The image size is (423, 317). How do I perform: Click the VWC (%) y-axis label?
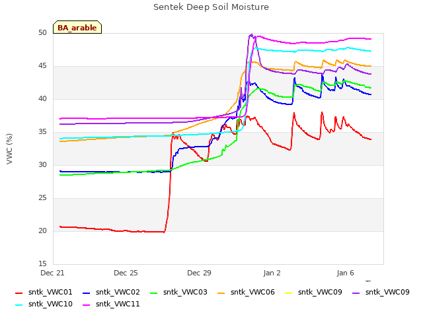[9, 149]
